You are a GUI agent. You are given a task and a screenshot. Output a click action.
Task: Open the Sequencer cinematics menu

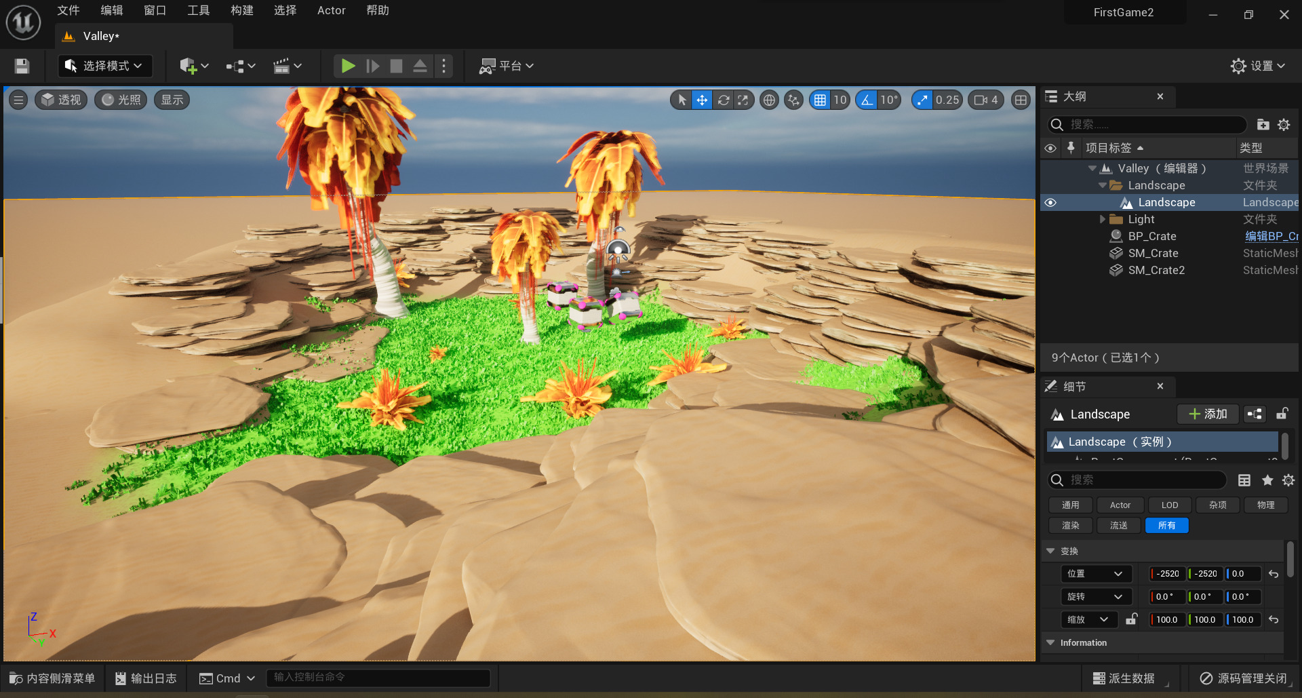(x=287, y=66)
